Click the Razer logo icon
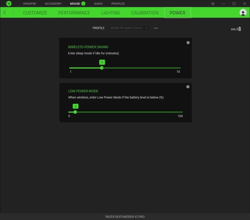 click(x=9, y=4)
